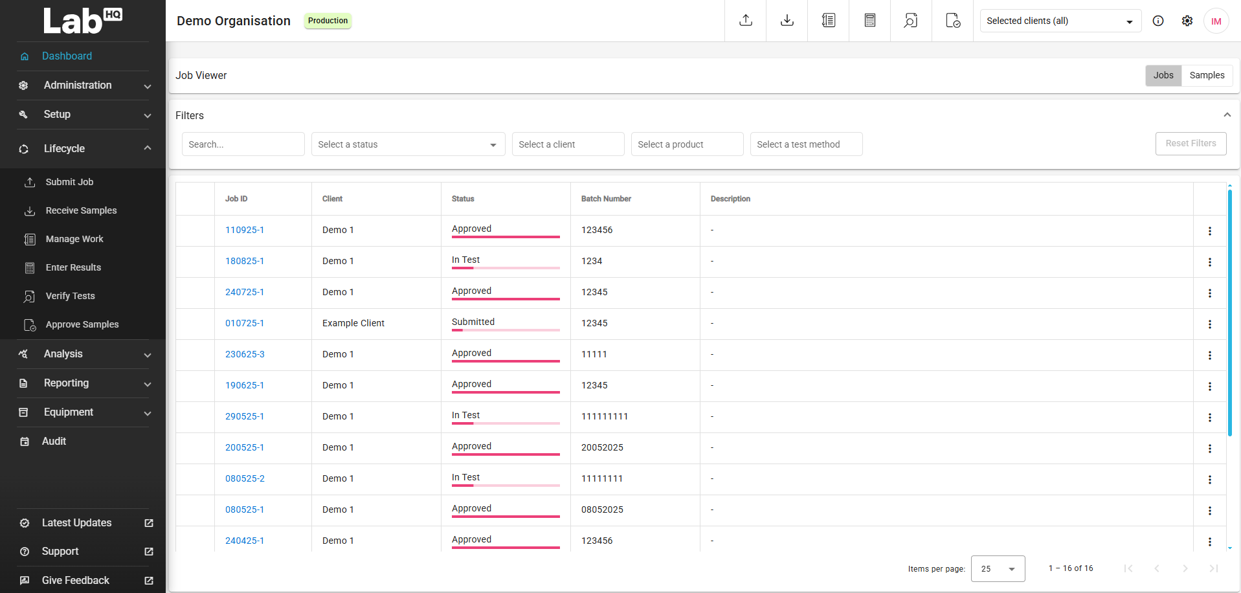Open Enter Results calculator icon in toolbar
Viewport: 1241px width, 593px height.
pyautogui.click(x=869, y=20)
